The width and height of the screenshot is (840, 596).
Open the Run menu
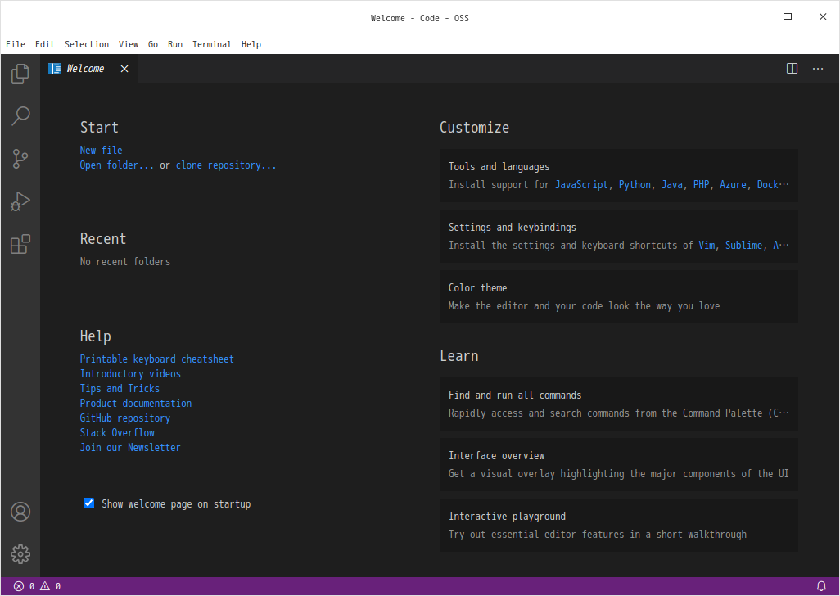(x=175, y=44)
